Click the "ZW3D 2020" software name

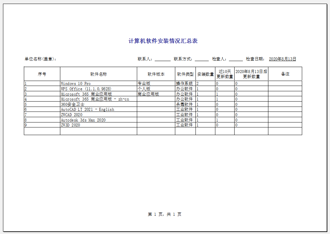pyautogui.click(x=71, y=125)
